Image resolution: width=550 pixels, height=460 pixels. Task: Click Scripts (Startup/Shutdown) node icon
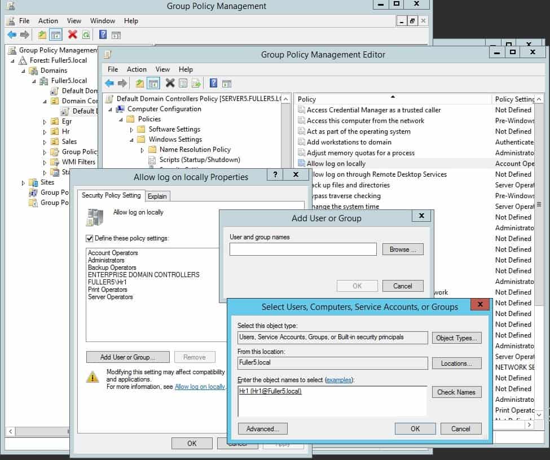[x=152, y=160]
